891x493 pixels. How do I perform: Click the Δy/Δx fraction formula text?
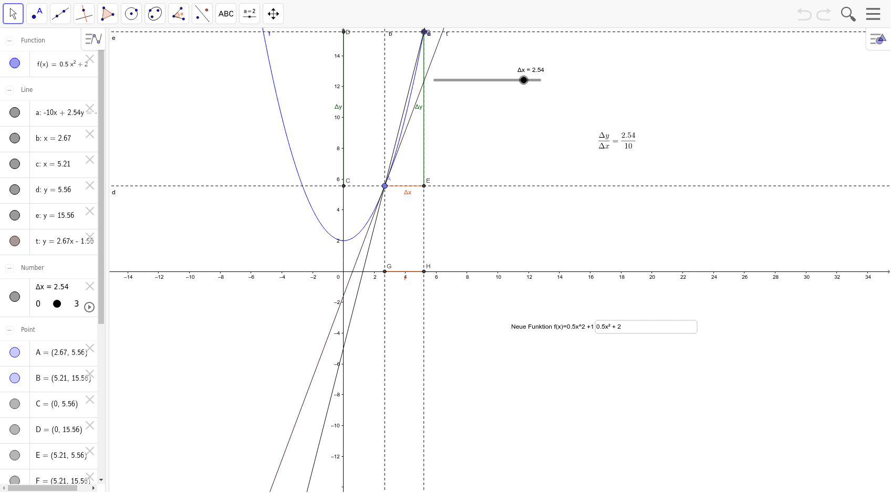coord(617,141)
